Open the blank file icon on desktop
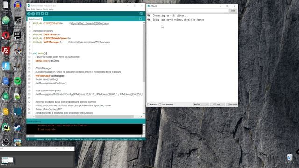Image resolution: width=299 pixels, height=168 pixels. 6,5
